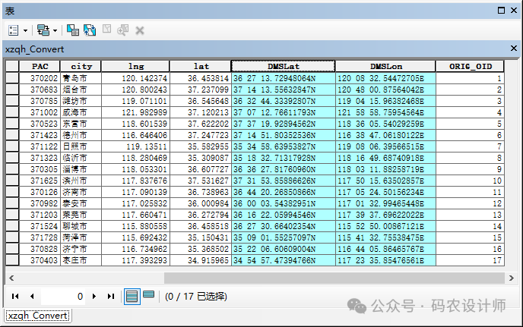Viewport: 523px width, 327px height.
Task: Click the Select By Attributes icon
Action: click(x=73, y=30)
